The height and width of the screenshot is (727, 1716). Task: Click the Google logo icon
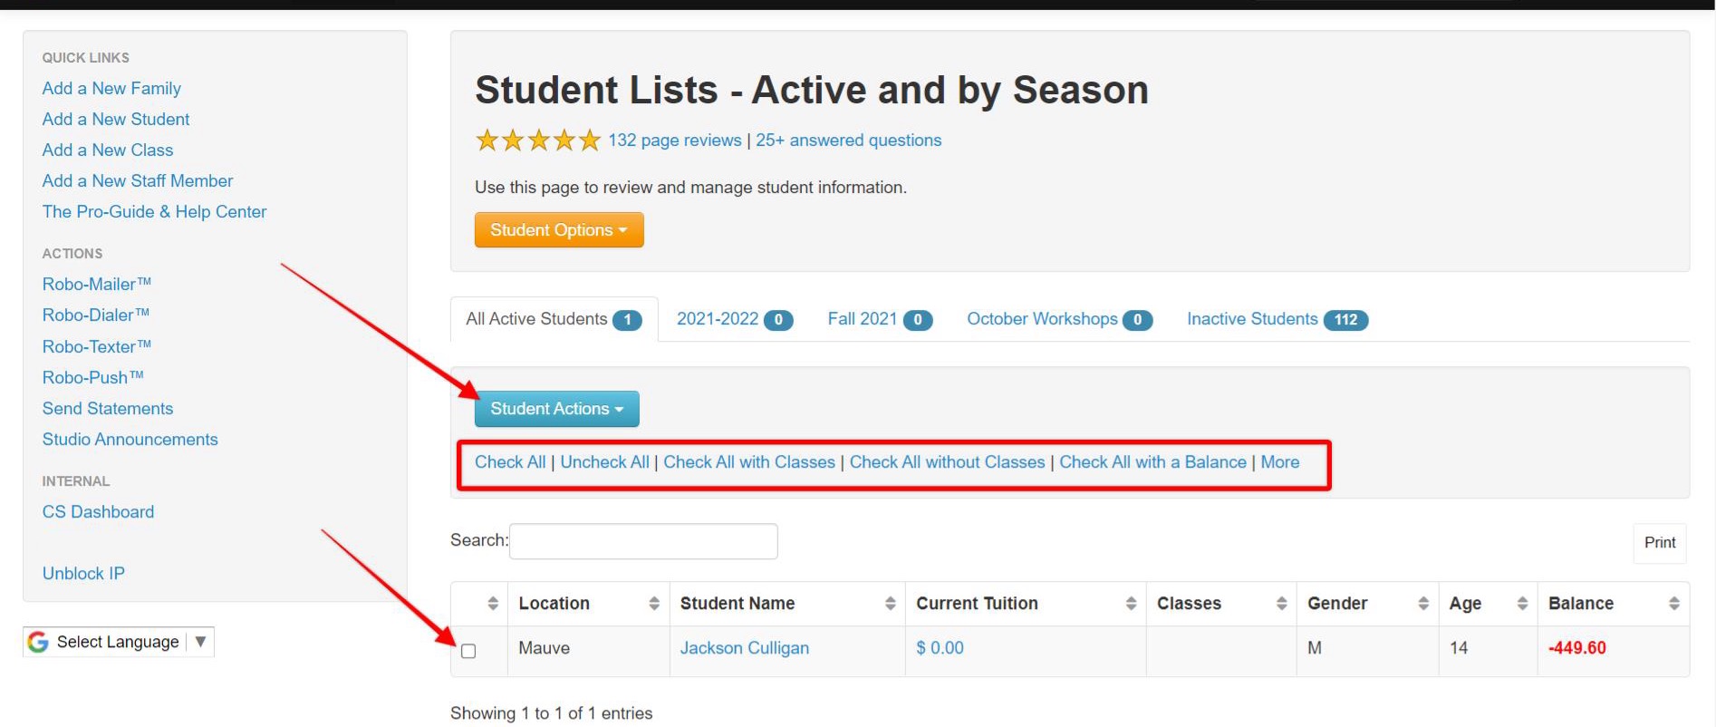point(38,642)
